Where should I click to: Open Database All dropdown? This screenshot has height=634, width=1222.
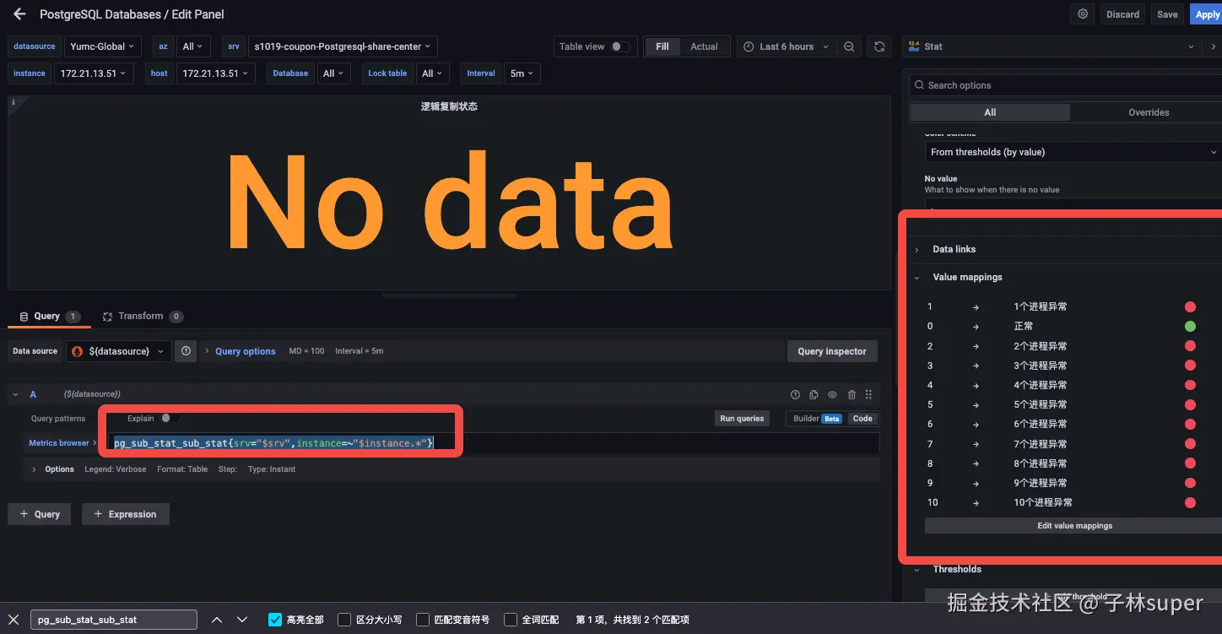pyautogui.click(x=333, y=73)
